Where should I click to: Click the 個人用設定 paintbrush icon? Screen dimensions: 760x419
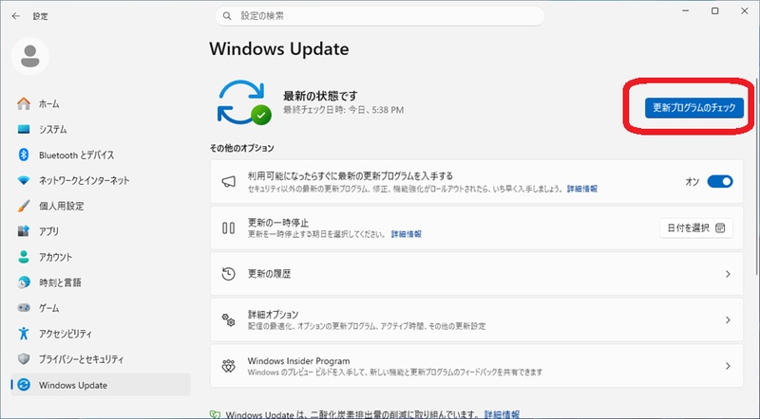pos(24,206)
